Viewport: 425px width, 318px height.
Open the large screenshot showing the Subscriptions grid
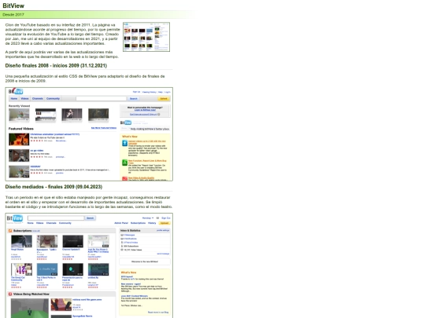point(89,265)
